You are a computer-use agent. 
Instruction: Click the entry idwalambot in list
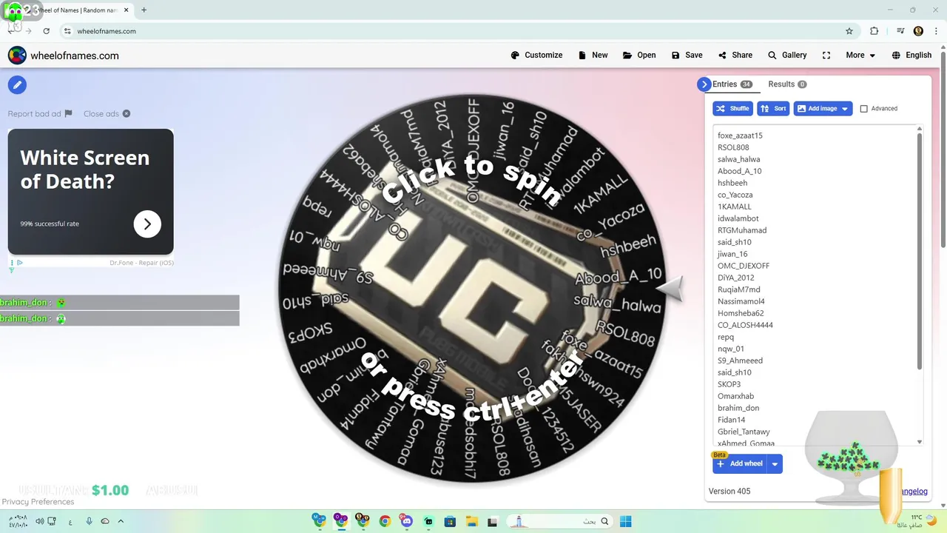[x=738, y=218]
